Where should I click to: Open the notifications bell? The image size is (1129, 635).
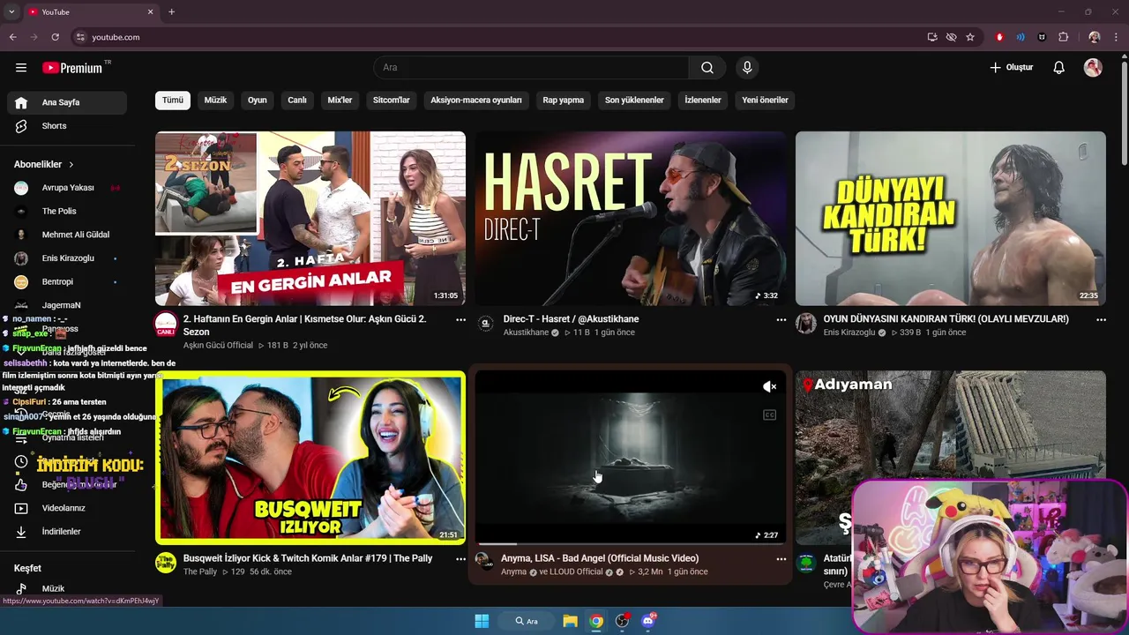coord(1059,68)
